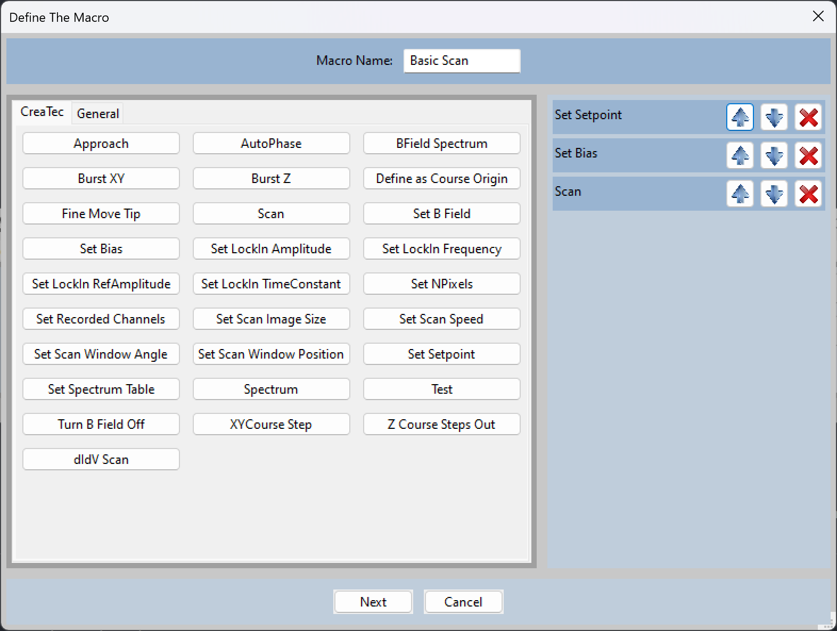Add the AutoPhase command
The height and width of the screenshot is (631, 837).
point(271,144)
